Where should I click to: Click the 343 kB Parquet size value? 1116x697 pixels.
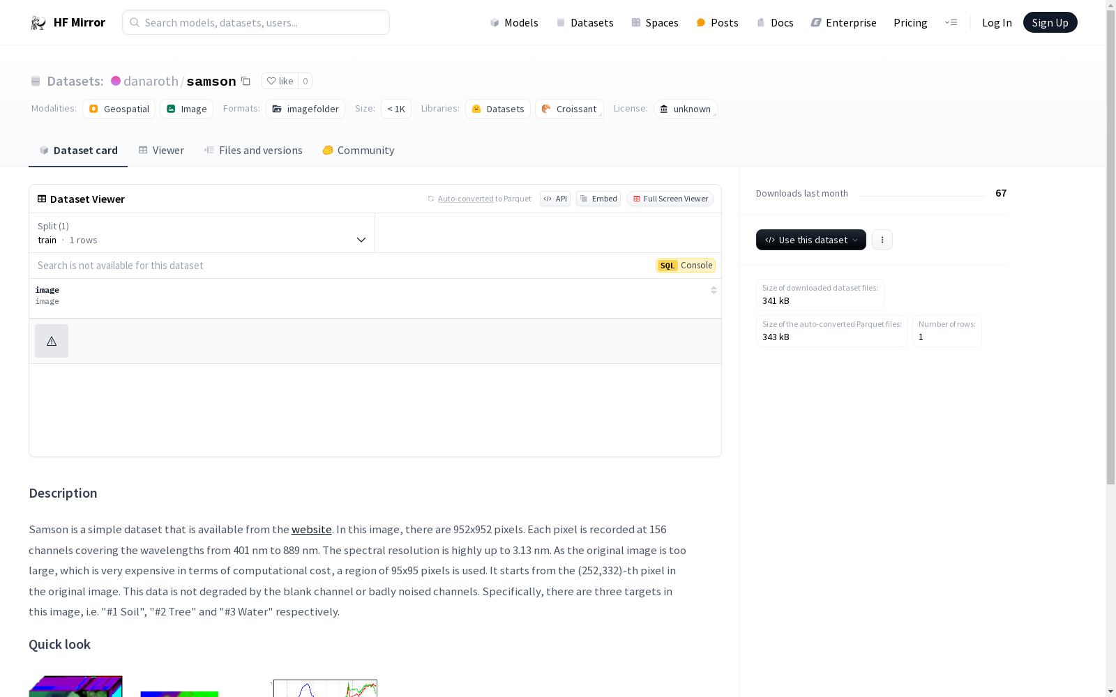[x=776, y=337]
